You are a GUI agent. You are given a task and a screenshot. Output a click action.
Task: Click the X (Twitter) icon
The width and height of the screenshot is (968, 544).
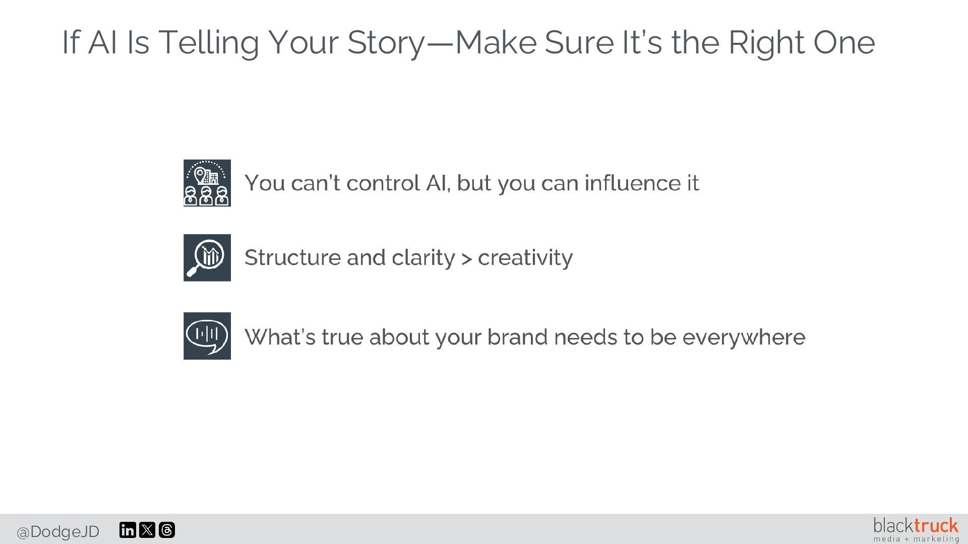147,530
